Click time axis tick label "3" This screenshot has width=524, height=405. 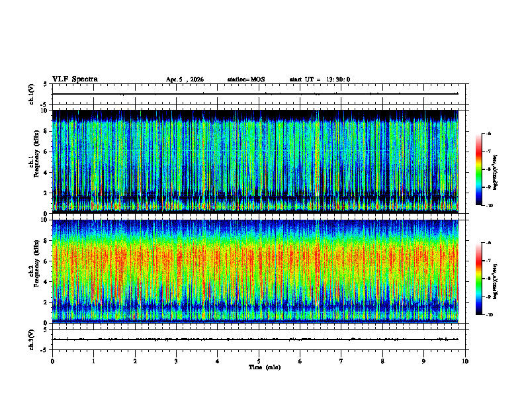[x=176, y=361]
